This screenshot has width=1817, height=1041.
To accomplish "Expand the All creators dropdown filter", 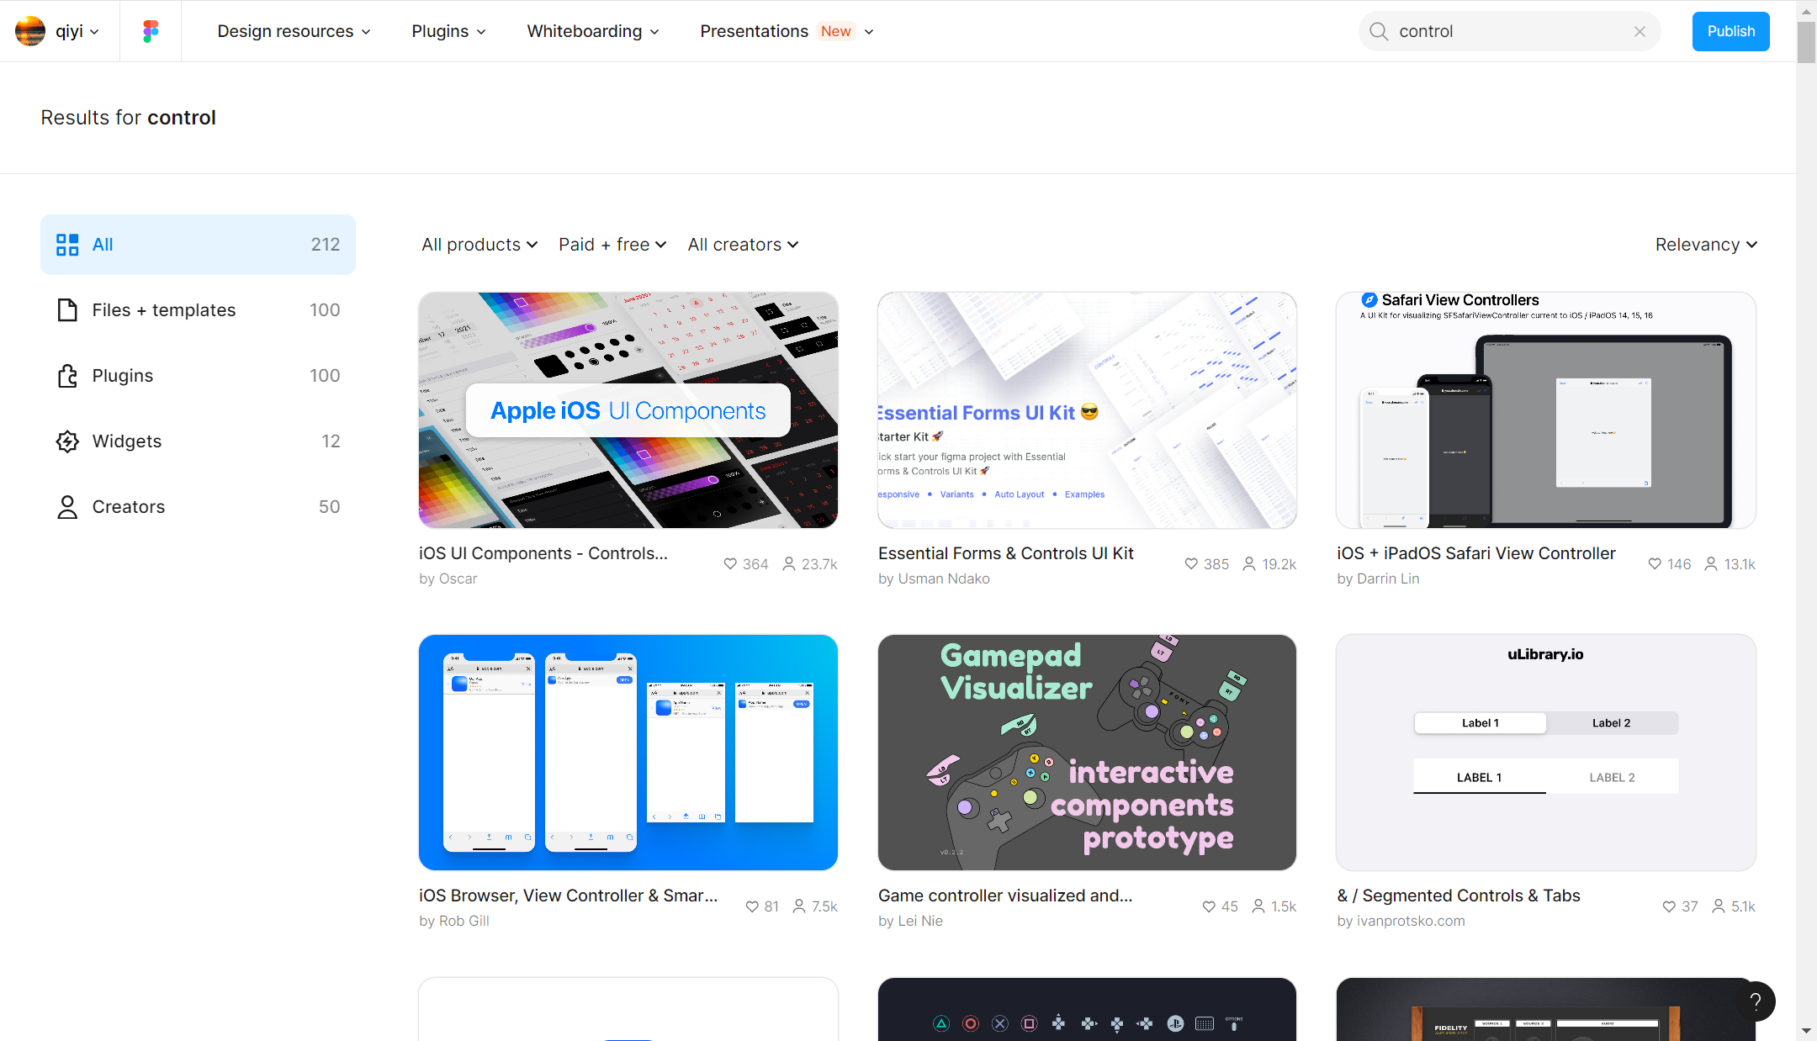I will [744, 245].
